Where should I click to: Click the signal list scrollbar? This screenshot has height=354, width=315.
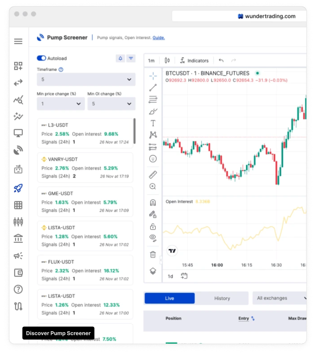[x=135, y=131]
